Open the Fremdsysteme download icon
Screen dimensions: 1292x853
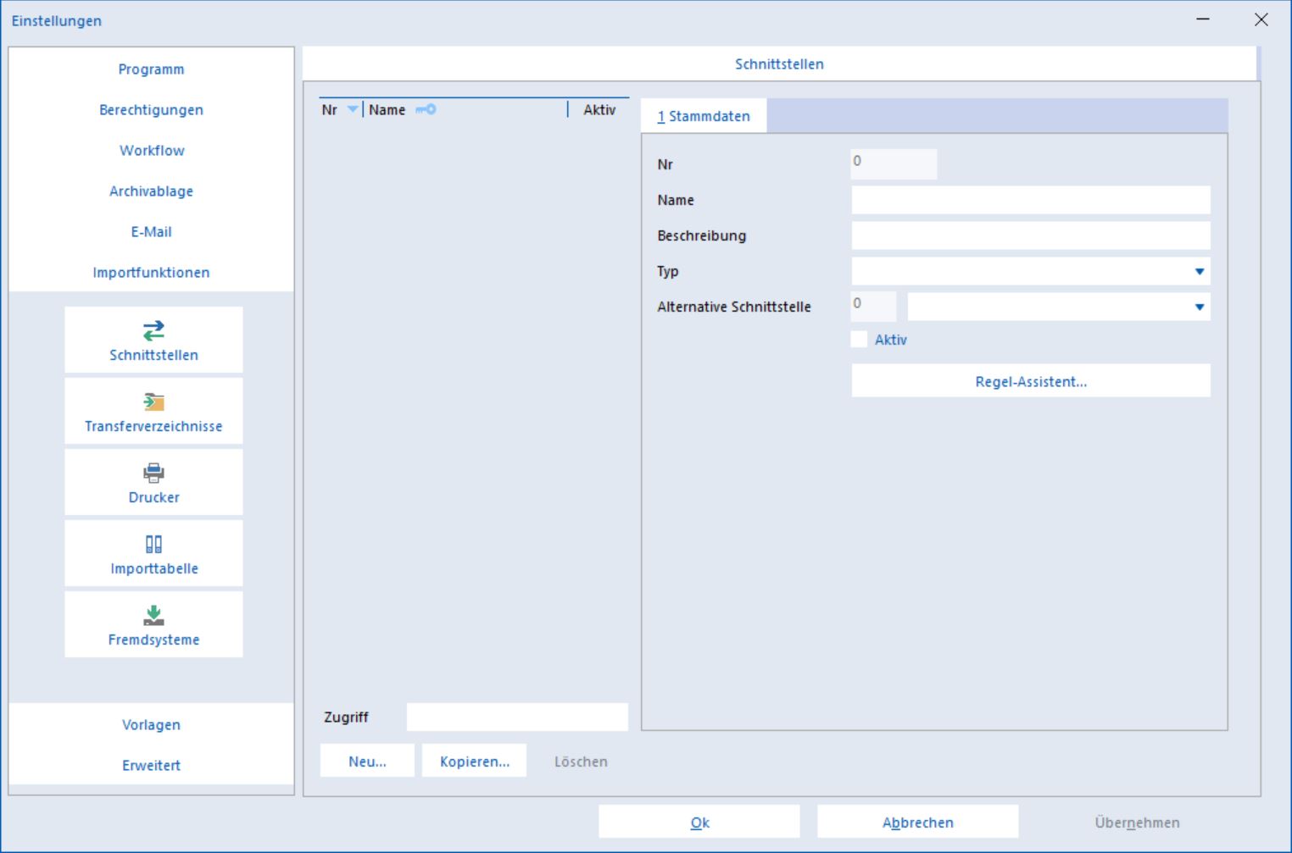(153, 615)
